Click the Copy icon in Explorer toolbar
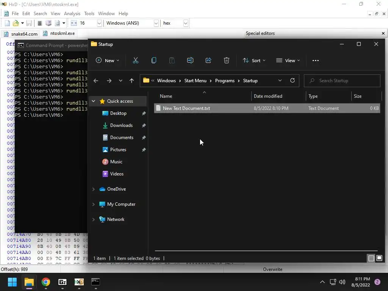This screenshot has height=291, width=388. (x=154, y=60)
